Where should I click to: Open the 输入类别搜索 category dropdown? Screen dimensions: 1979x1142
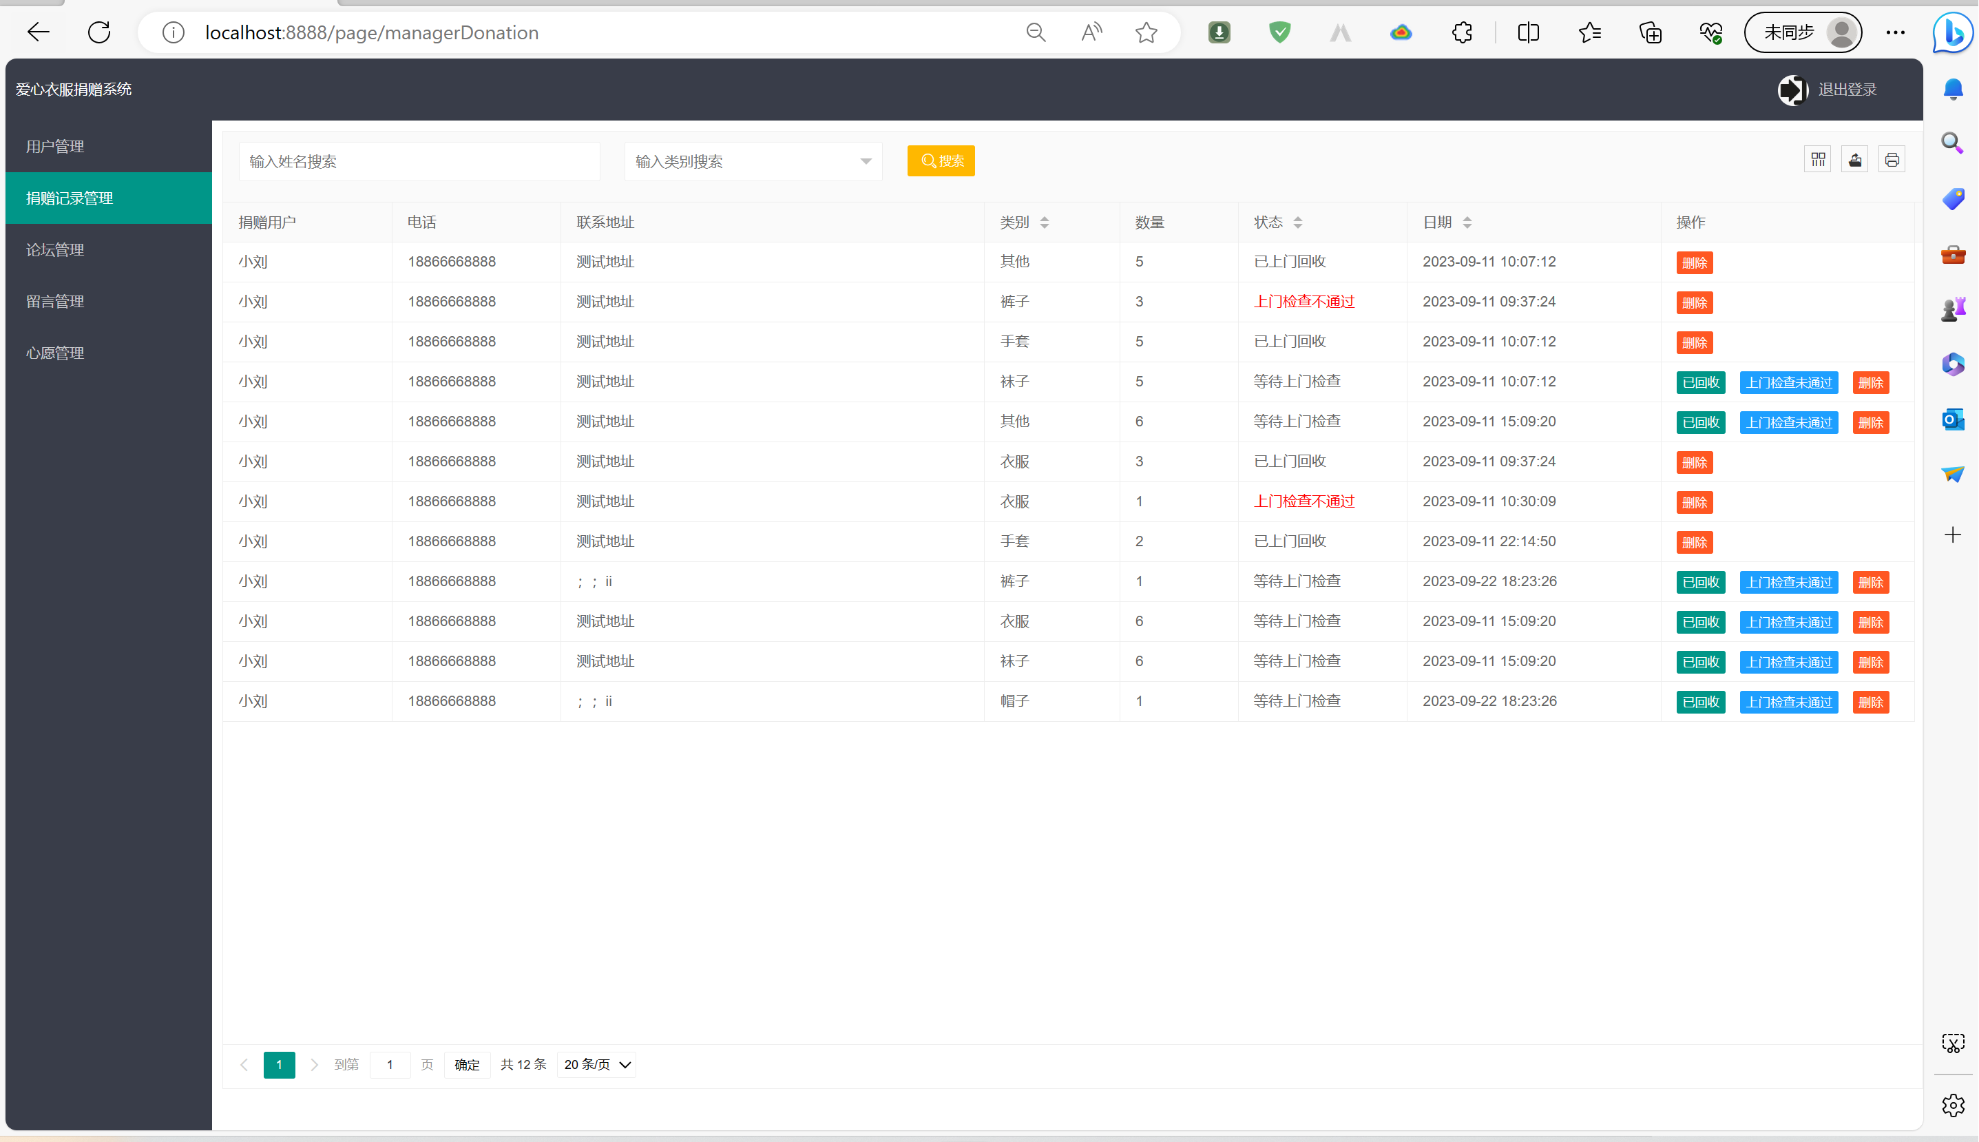click(x=753, y=162)
